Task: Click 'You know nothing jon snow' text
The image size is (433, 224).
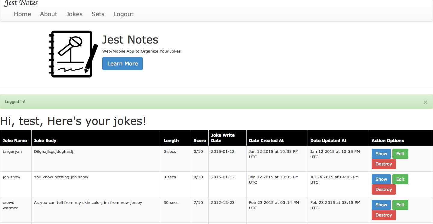Action: pos(61,177)
